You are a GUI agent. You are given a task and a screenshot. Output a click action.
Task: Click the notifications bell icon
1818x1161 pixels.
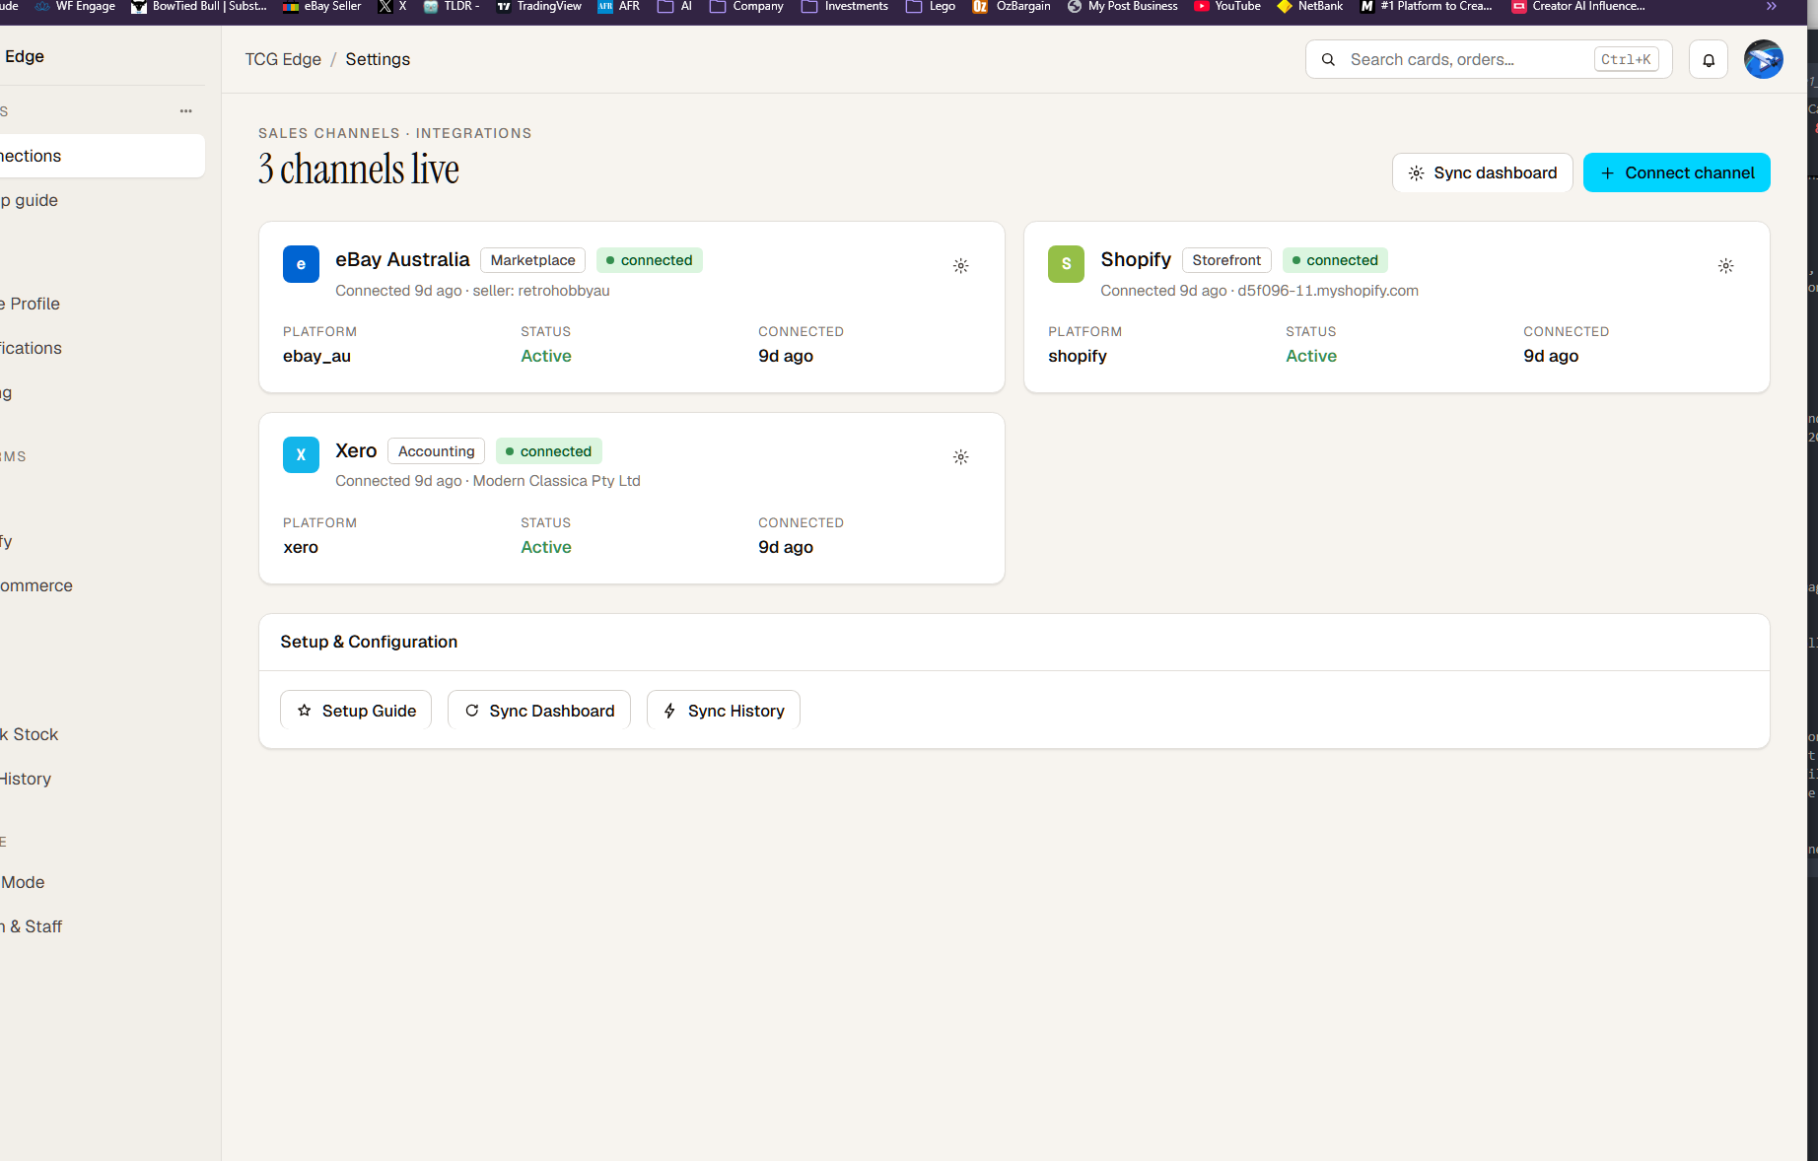click(1709, 60)
